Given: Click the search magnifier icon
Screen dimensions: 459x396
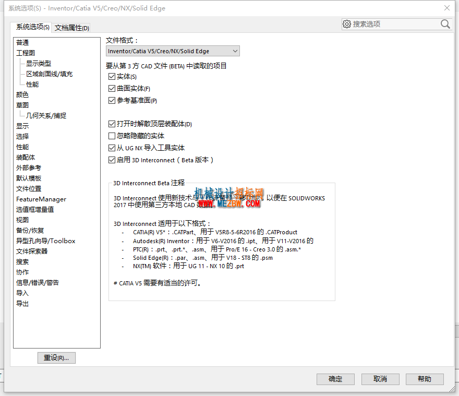Looking at the screenshot, I should coord(445,24).
